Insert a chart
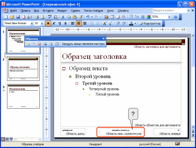Viewport: 196px width, 148px height. (x=106, y=17)
